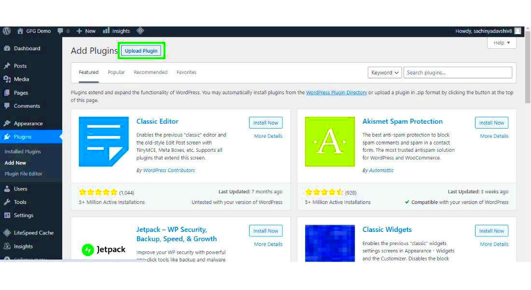This screenshot has height=290, width=531.
Task: Open Insights bar chart icon in admin bar
Action: tap(106, 31)
